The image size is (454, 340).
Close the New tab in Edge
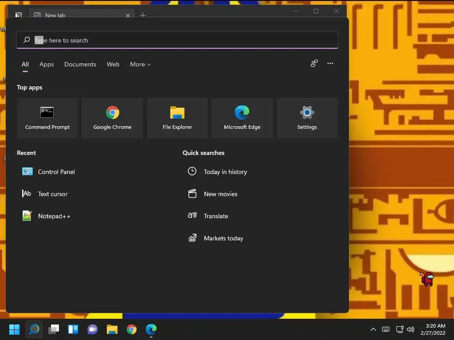128,15
